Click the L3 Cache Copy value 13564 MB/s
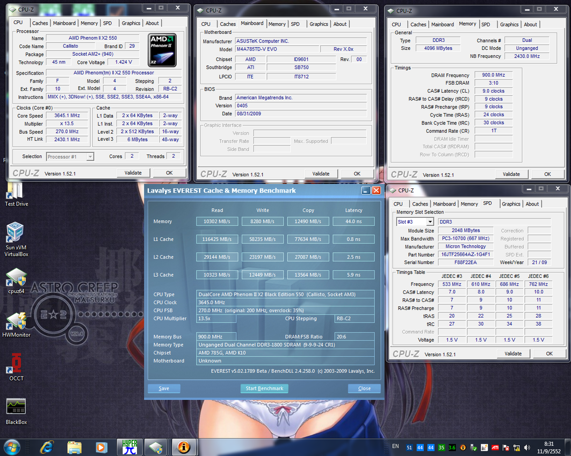 pyautogui.click(x=308, y=275)
